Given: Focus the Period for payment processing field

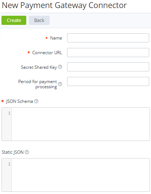Looking at the screenshot, I should (x=108, y=81).
